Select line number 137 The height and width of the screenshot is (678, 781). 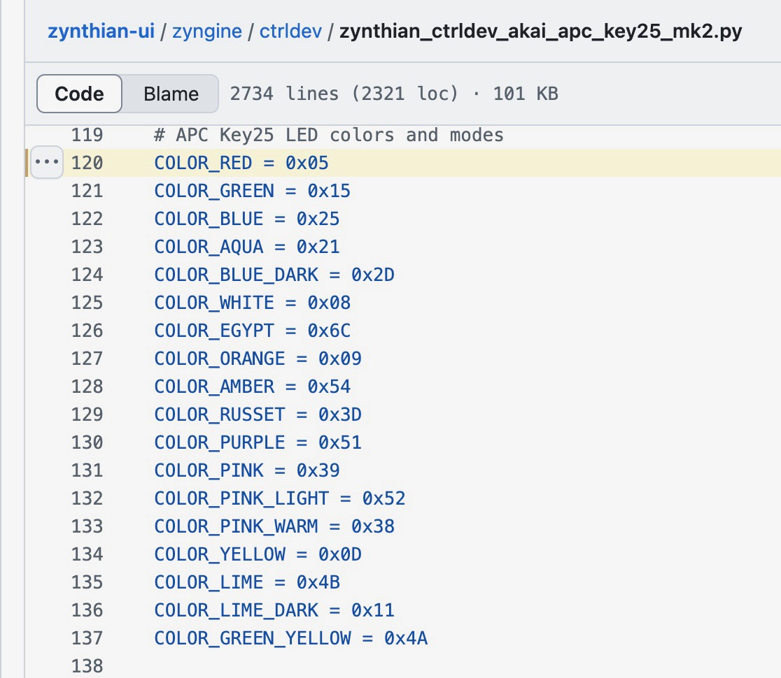[87, 637]
